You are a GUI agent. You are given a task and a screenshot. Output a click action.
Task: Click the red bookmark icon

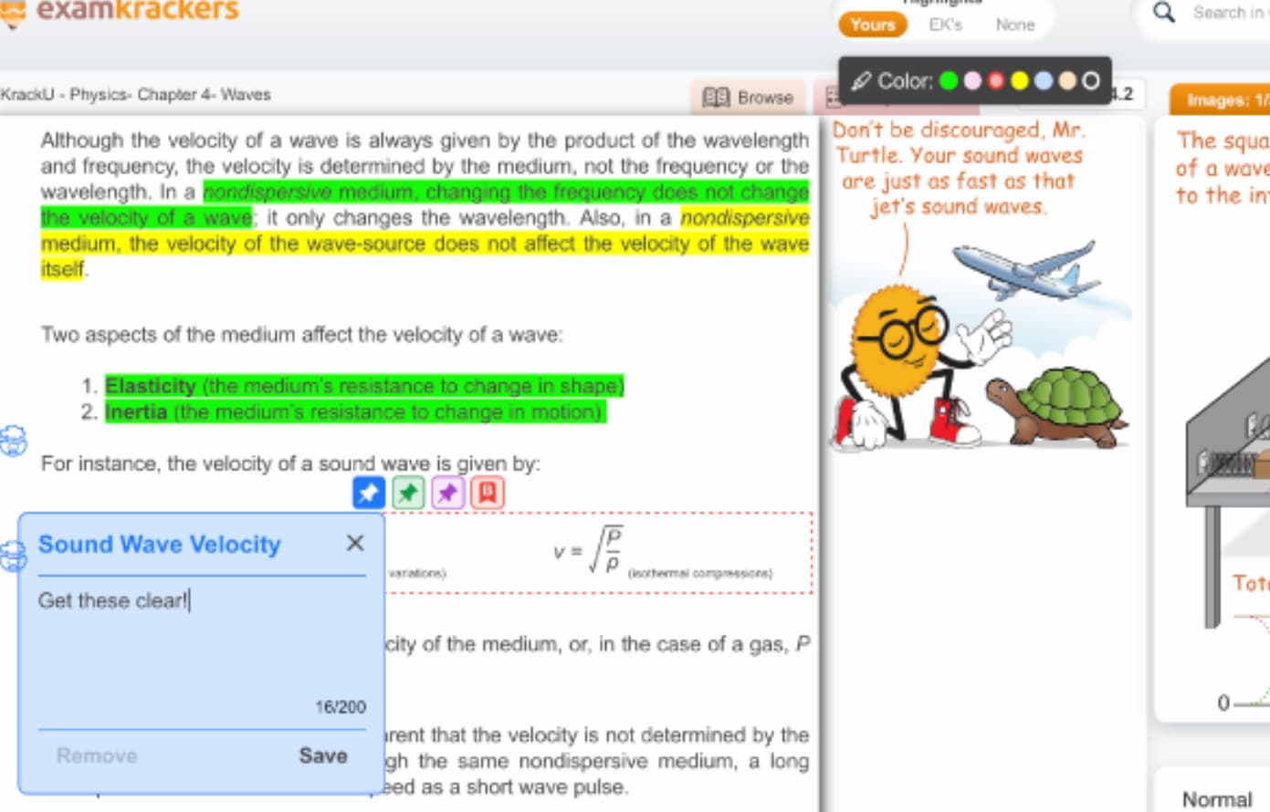(488, 493)
